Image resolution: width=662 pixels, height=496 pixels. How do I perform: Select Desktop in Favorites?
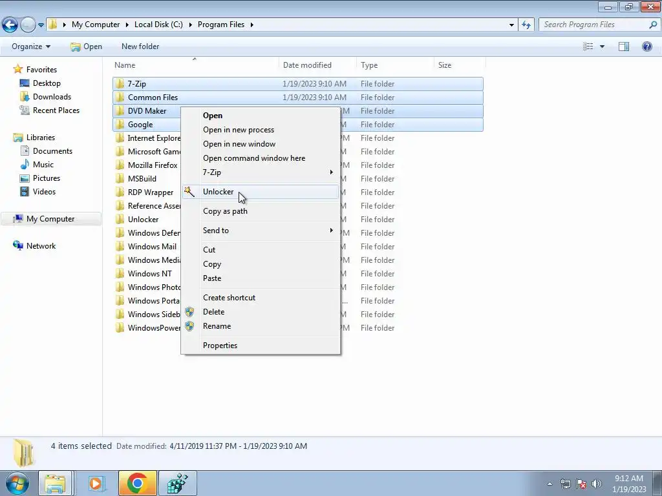[x=47, y=83]
